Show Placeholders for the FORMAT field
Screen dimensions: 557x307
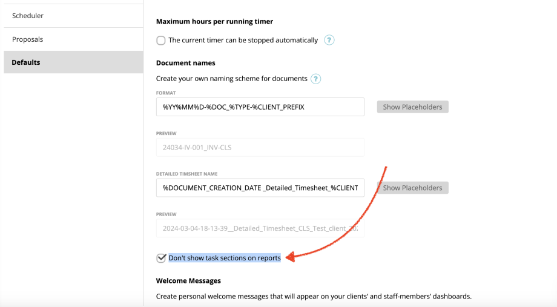tap(412, 107)
